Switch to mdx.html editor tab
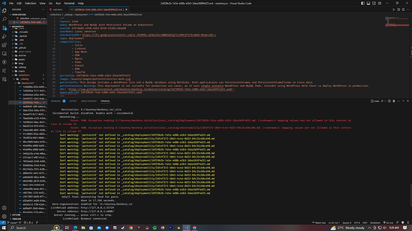The height and width of the screenshot is (231, 412). coord(58,10)
